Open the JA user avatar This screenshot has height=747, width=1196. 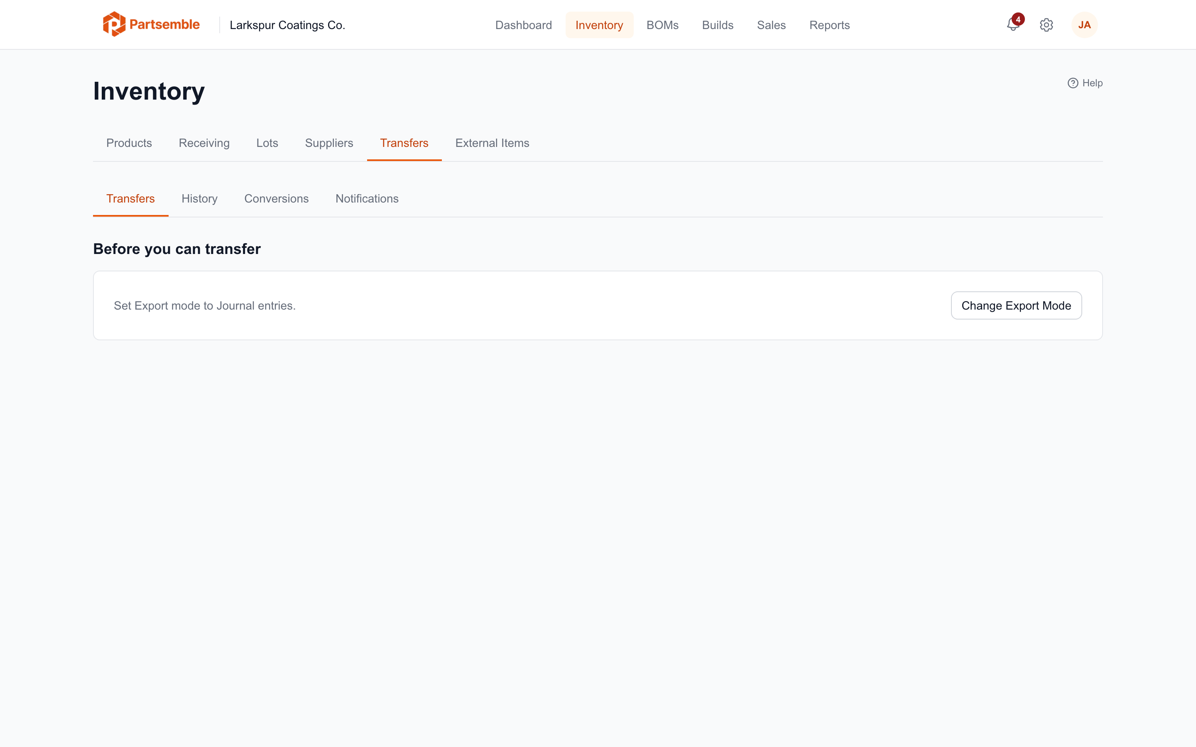pos(1084,25)
